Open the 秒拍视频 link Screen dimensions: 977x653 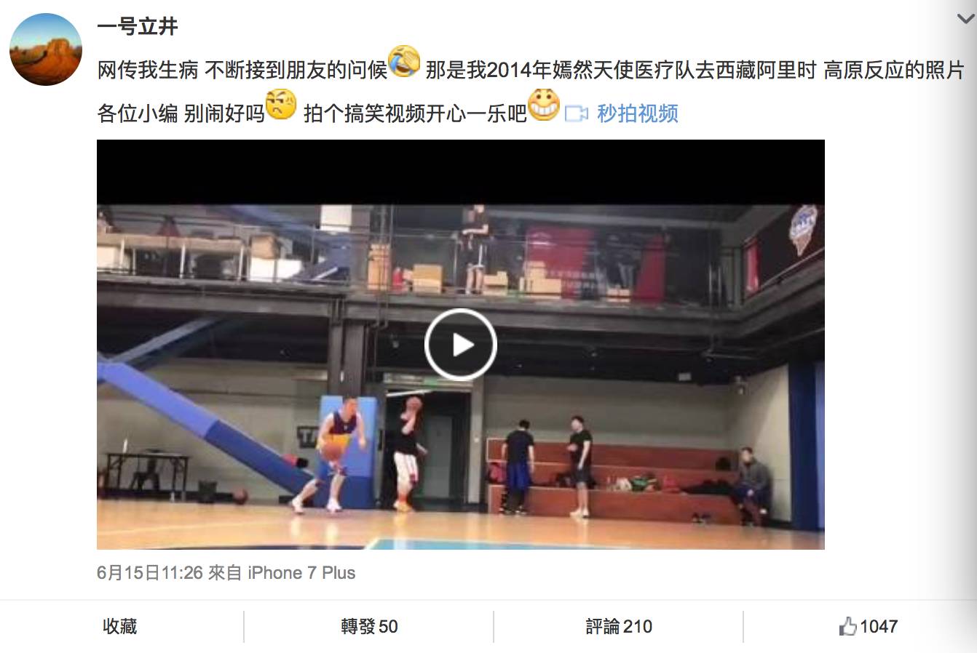point(638,113)
